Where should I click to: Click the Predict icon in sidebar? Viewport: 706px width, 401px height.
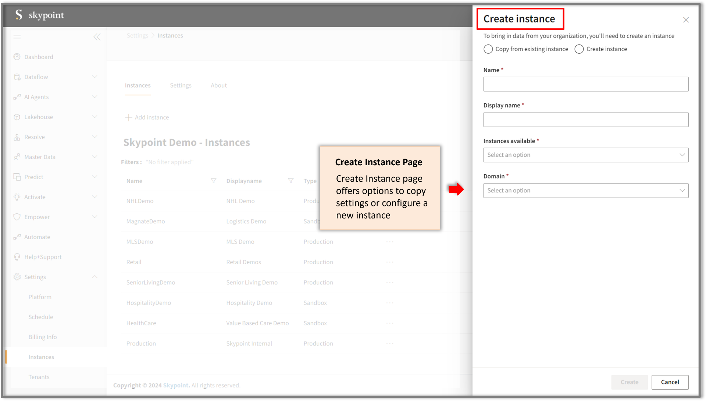tap(17, 177)
